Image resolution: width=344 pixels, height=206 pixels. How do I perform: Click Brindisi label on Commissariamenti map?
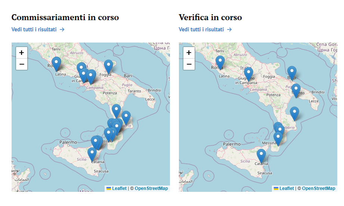155,90
